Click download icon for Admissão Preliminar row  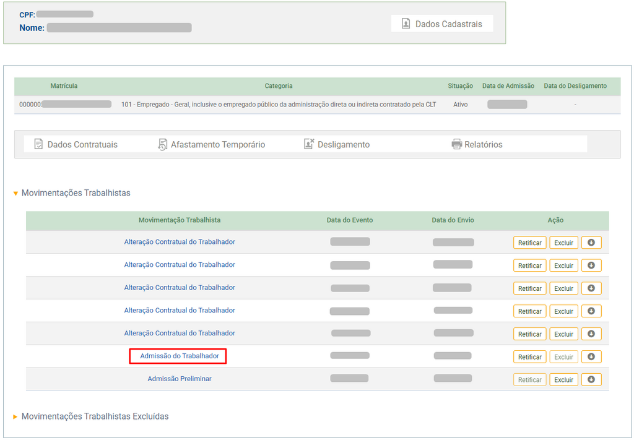pos(591,379)
